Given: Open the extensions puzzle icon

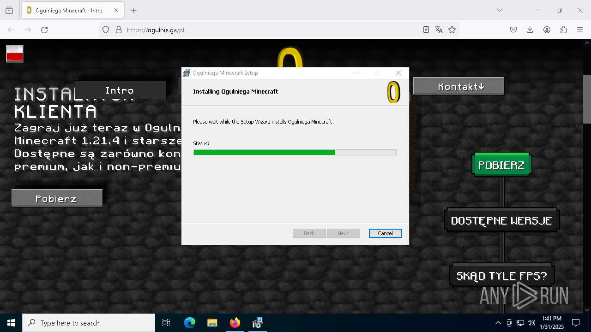Looking at the screenshot, I should [563, 30].
